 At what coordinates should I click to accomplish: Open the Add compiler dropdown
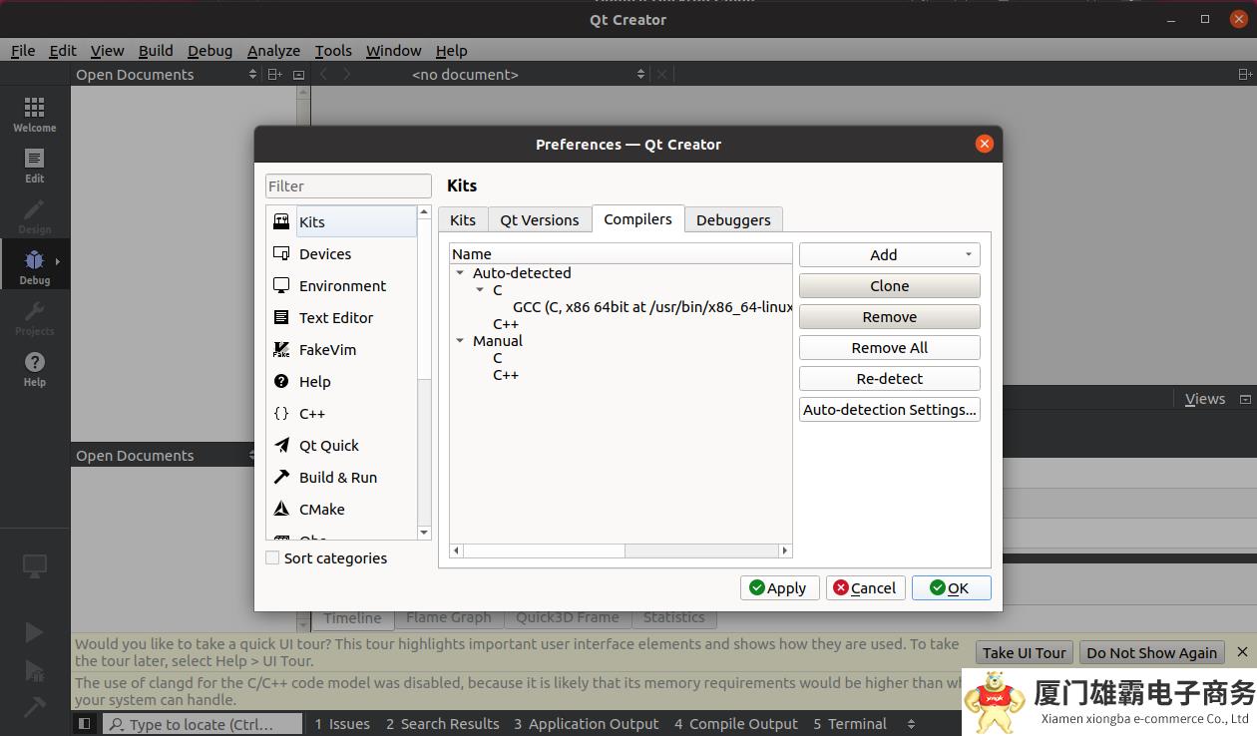(889, 255)
